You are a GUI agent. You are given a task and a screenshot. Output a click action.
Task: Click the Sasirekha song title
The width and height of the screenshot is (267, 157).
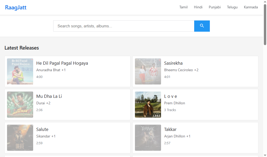[x=173, y=63]
